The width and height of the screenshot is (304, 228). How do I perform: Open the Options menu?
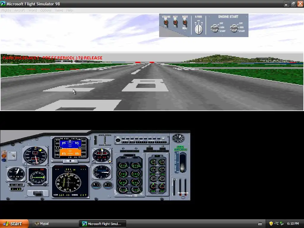point(46,10)
